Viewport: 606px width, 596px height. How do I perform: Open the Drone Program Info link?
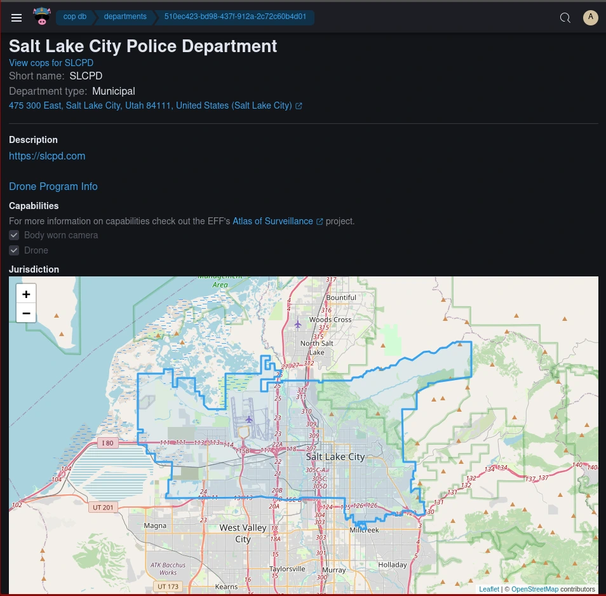(x=53, y=187)
